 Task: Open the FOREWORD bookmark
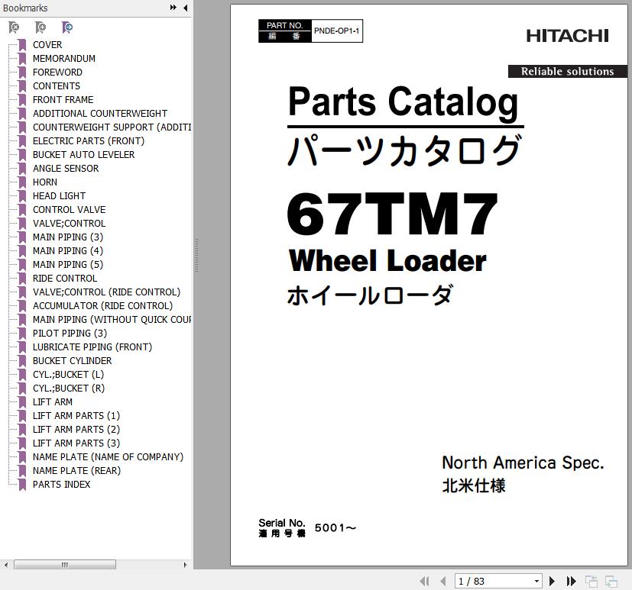click(57, 72)
